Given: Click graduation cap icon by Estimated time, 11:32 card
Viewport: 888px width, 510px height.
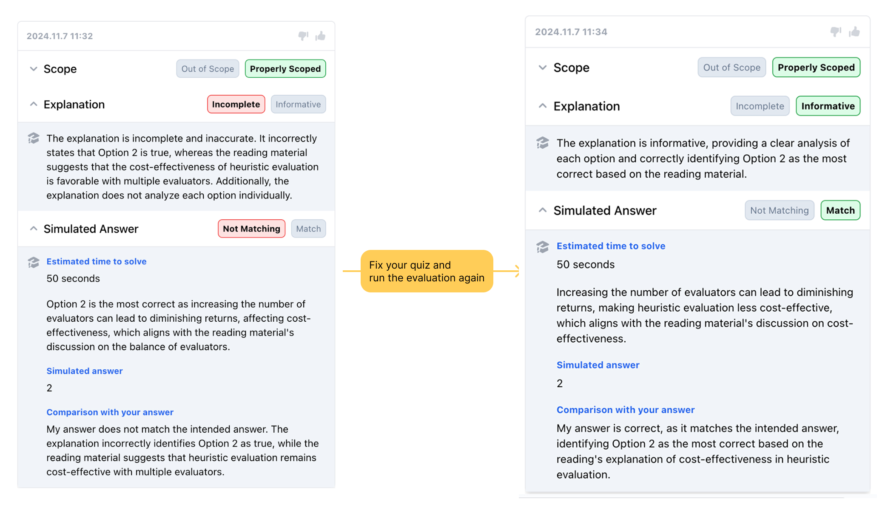Looking at the screenshot, I should 34,262.
